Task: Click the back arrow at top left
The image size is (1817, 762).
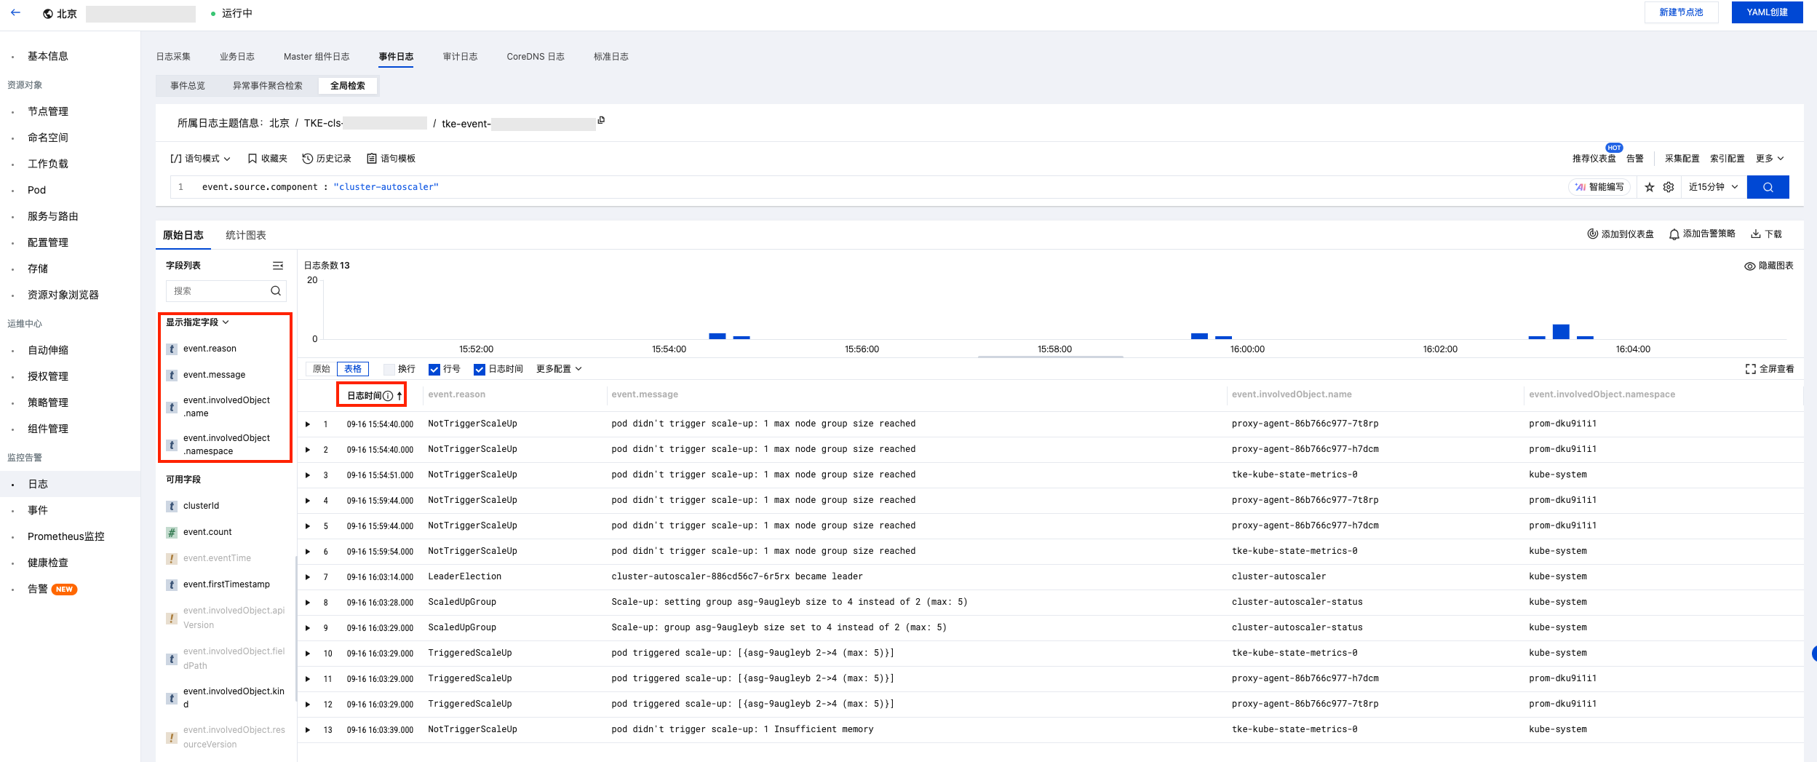Action: pyautogui.click(x=16, y=13)
